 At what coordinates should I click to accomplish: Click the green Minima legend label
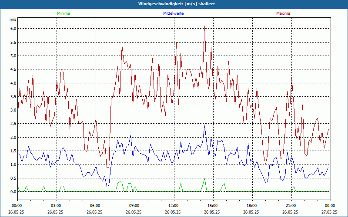tap(63, 13)
